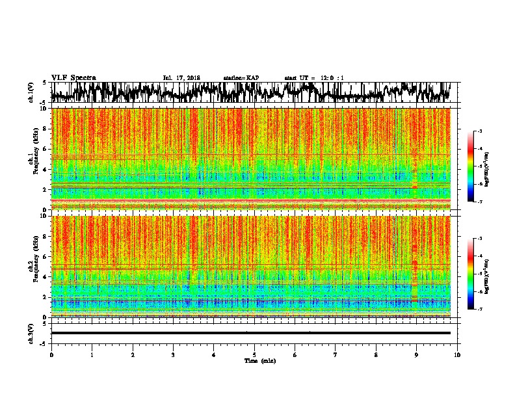Click time axis tick label "10"
Image resolution: width=515 pixels, height=398 pixels.
click(x=457, y=355)
